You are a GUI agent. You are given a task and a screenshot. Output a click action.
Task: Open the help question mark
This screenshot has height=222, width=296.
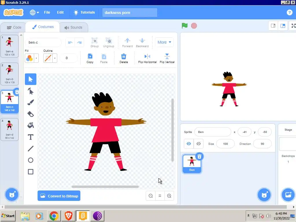[x=289, y=12]
